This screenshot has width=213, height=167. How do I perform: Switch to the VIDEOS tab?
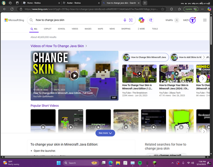(x=75, y=29)
